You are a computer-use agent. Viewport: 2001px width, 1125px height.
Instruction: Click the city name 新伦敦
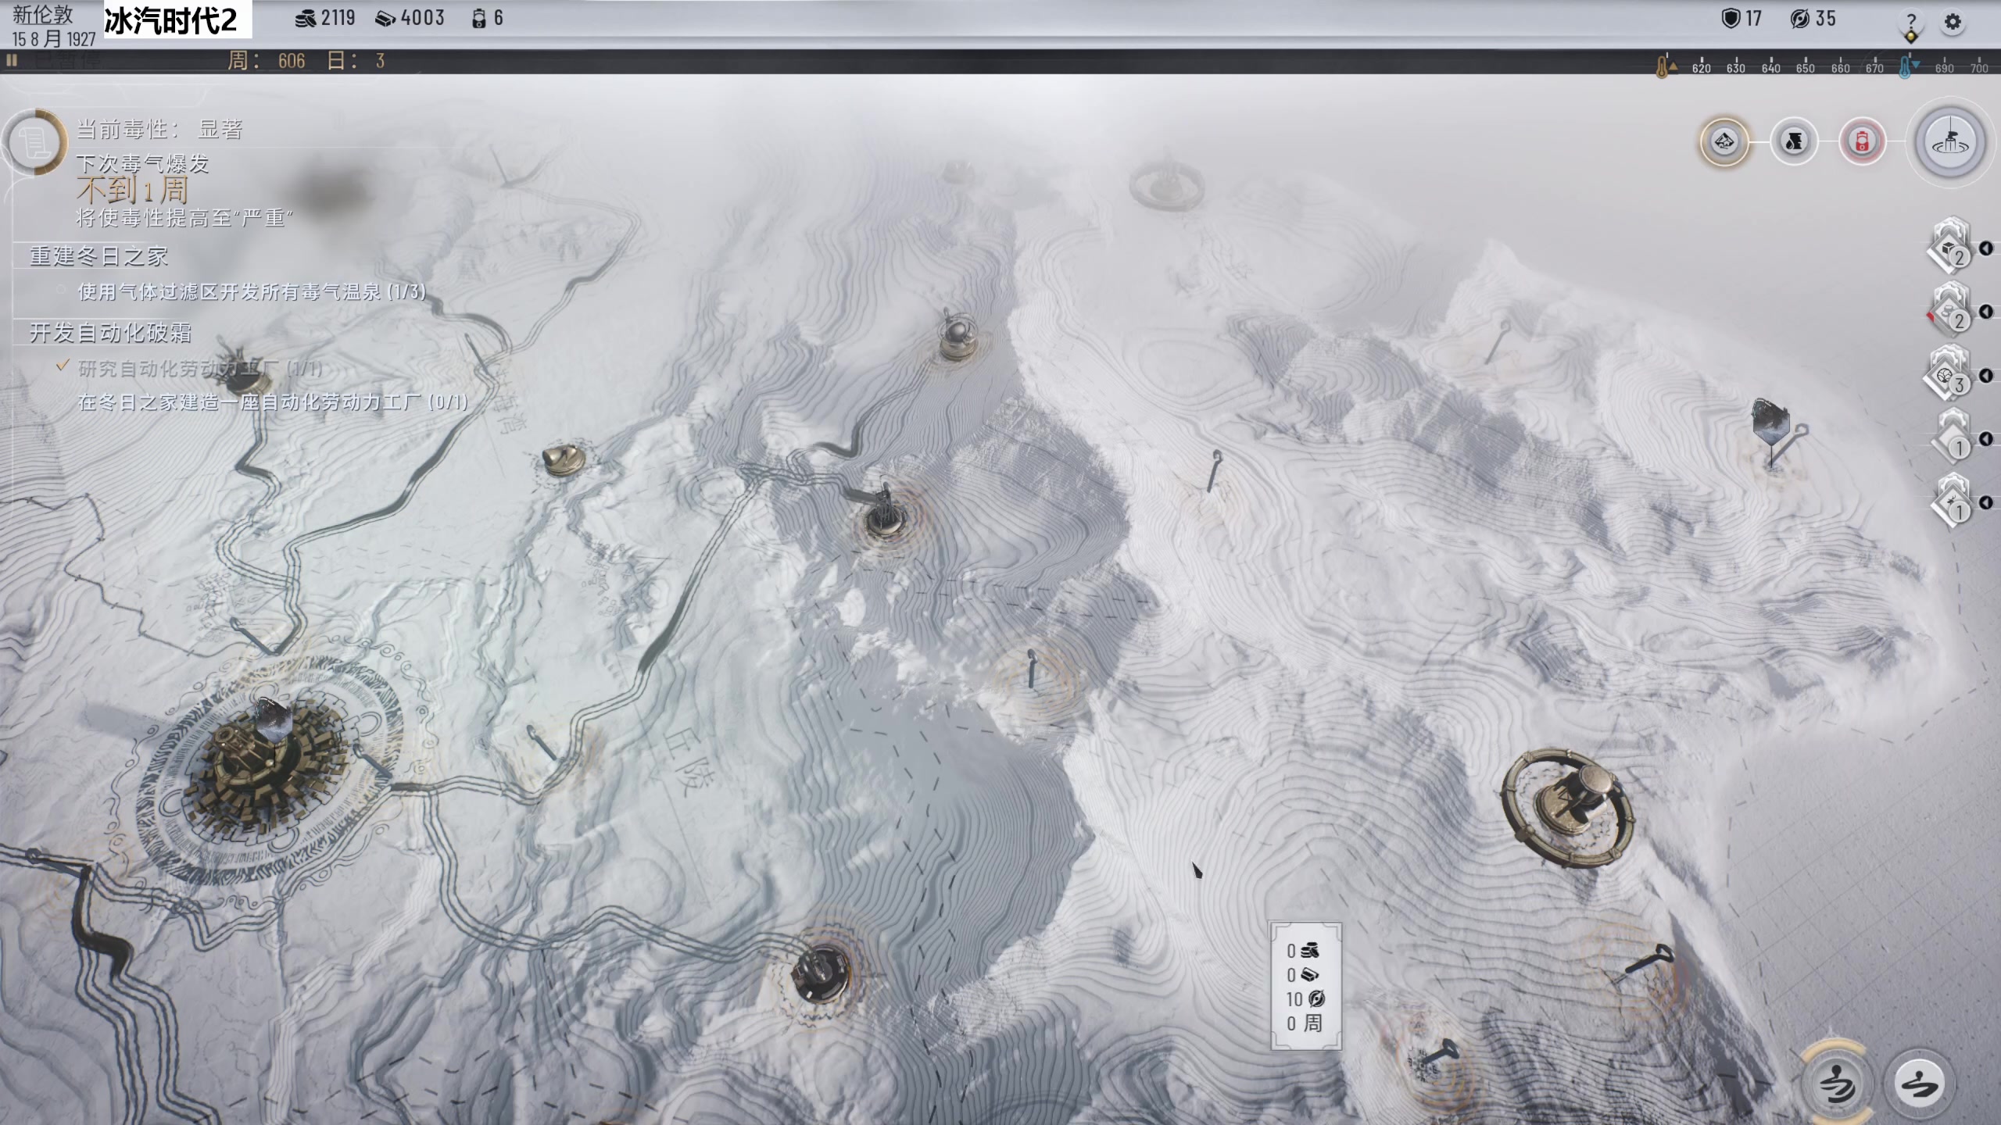43,14
